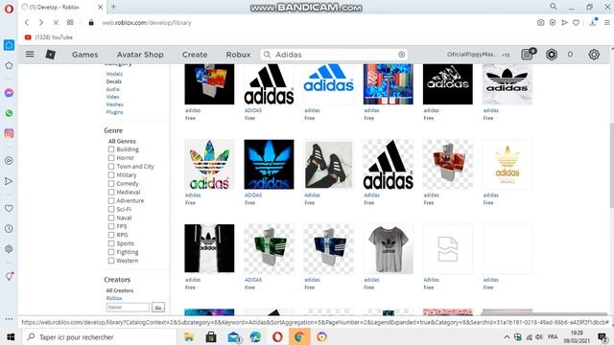Open new tab with plus button

tap(113, 7)
